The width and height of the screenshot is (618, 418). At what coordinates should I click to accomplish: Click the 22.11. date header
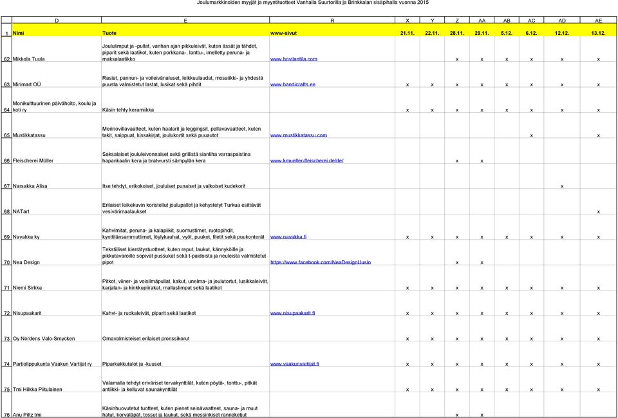point(433,33)
